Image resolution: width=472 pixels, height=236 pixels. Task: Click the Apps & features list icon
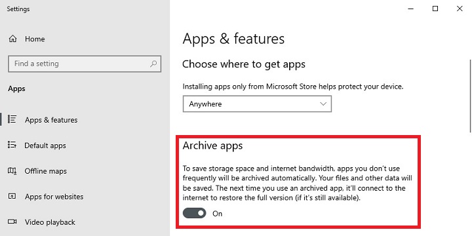[12, 119]
